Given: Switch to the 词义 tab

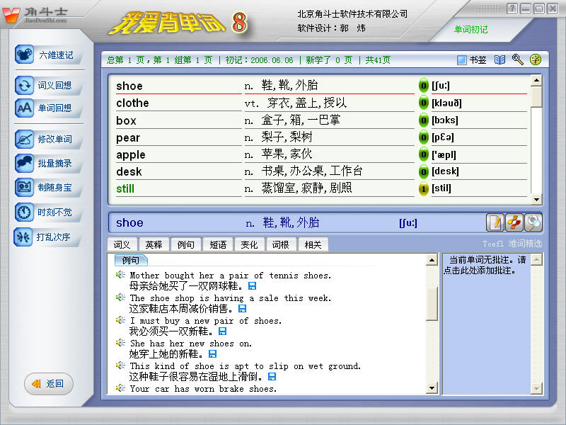Looking at the screenshot, I should point(122,244).
